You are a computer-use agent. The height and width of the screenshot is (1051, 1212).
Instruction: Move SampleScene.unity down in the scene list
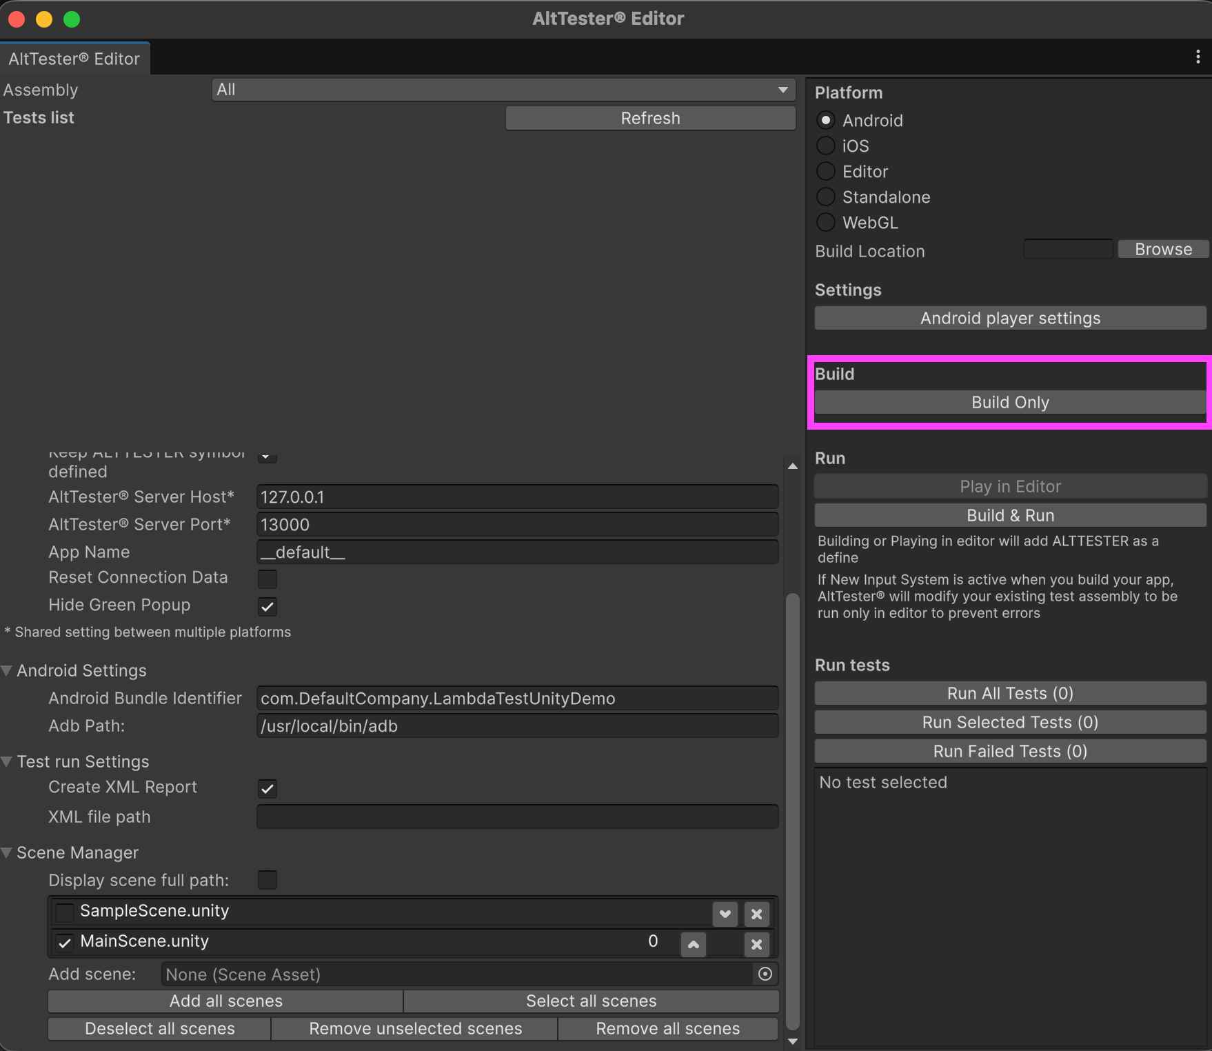pos(725,914)
